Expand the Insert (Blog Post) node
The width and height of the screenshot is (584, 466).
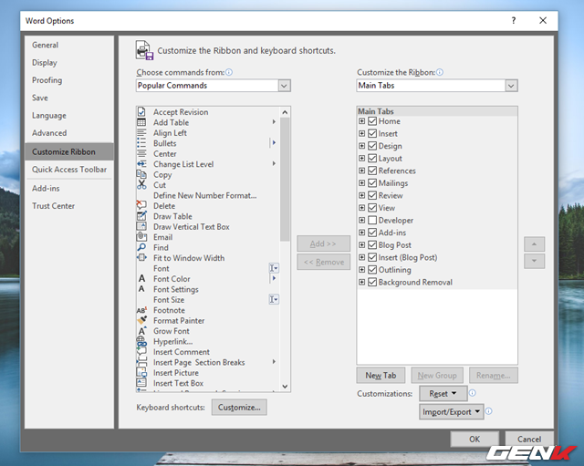361,257
